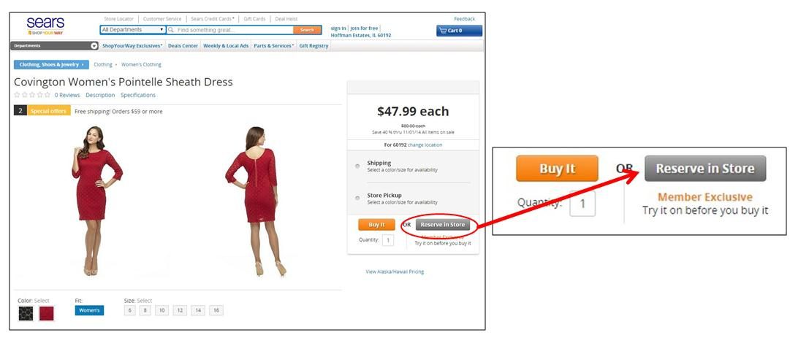Click the quantity input field

point(388,240)
